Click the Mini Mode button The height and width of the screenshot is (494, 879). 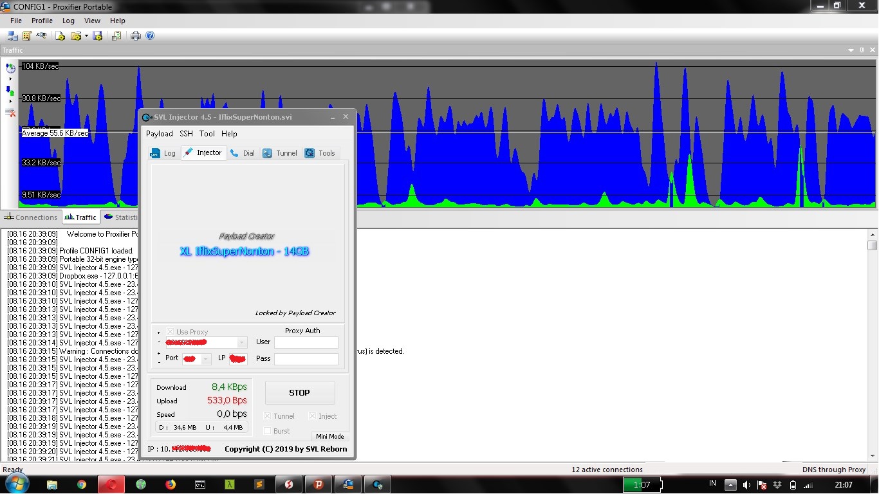(x=329, y=436)
